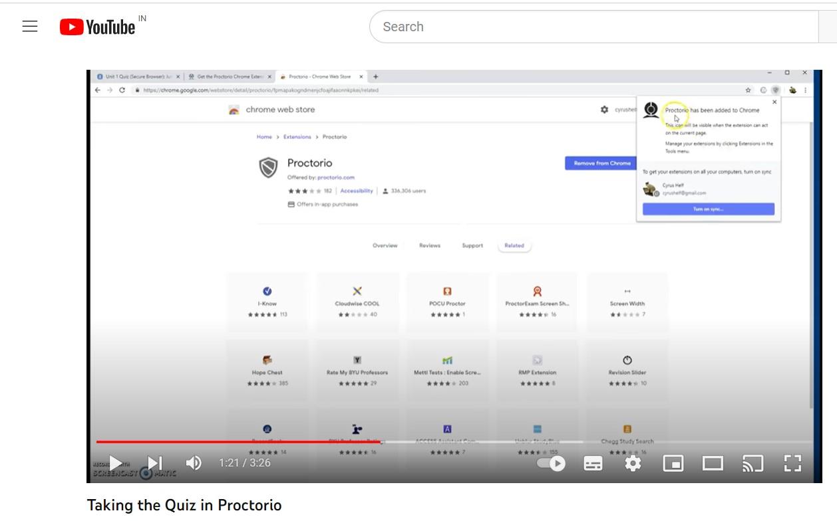
Task: Click Remove from Chrome button in video
Action: (602, 163)
